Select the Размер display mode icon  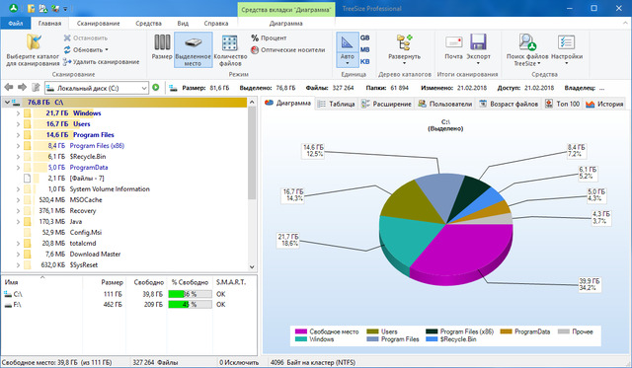162,42
